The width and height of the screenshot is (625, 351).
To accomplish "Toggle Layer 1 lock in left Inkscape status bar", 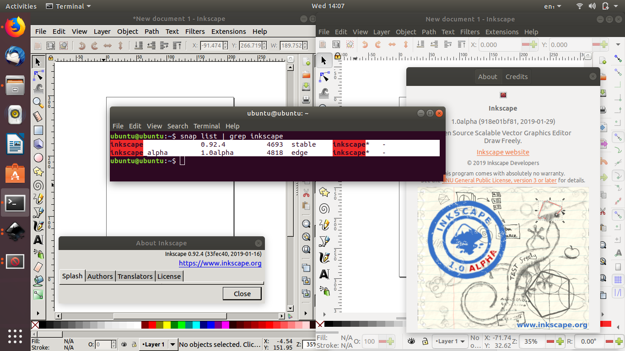I will pos(134,345).
